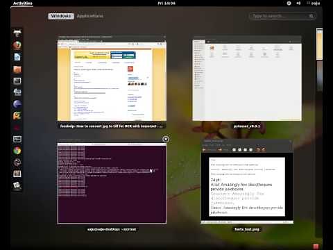Click the pytesser_v0.0.1 window caption

tap(247, 126)
